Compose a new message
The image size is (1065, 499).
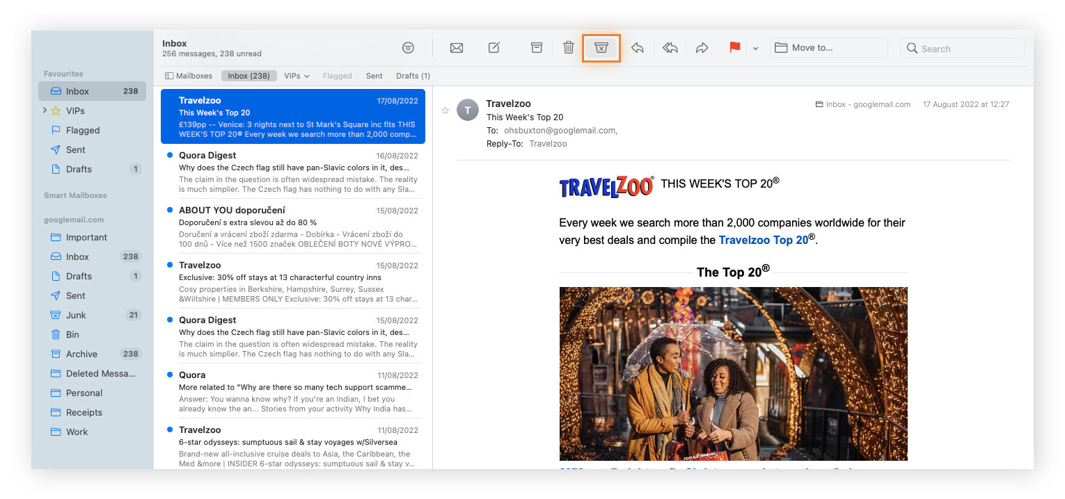[x=494, y=48]
